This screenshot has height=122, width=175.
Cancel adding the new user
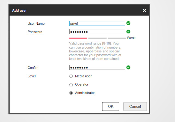click(x=135, y=107)
